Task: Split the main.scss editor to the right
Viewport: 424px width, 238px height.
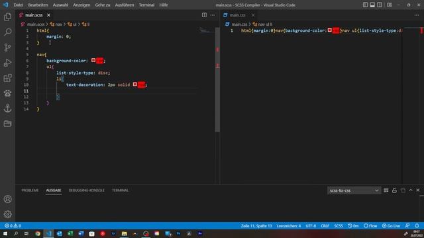Action: [204, 15]
